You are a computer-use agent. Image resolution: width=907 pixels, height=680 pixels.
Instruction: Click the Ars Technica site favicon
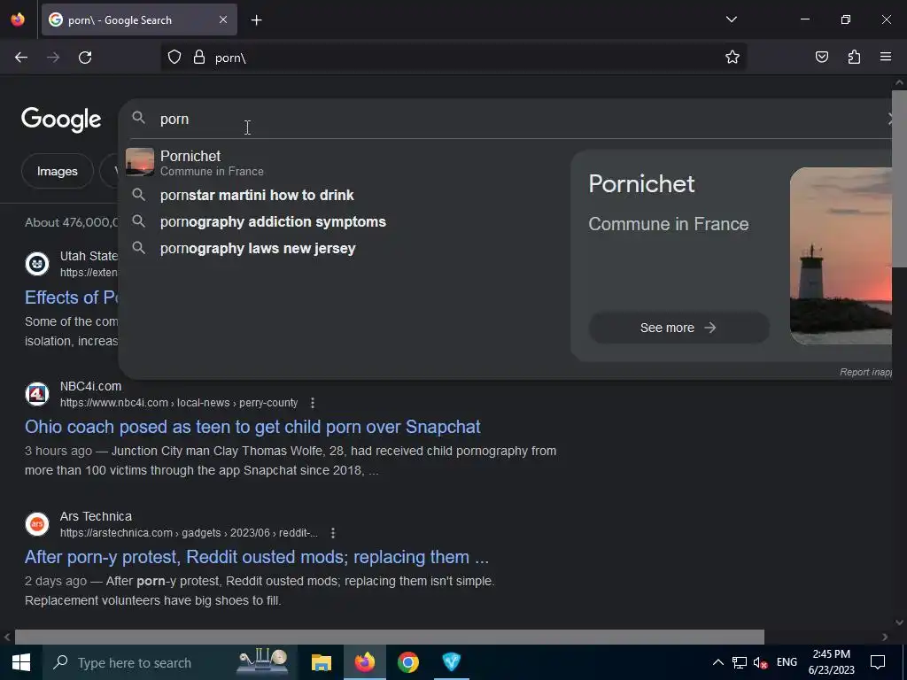coord(37,524)
